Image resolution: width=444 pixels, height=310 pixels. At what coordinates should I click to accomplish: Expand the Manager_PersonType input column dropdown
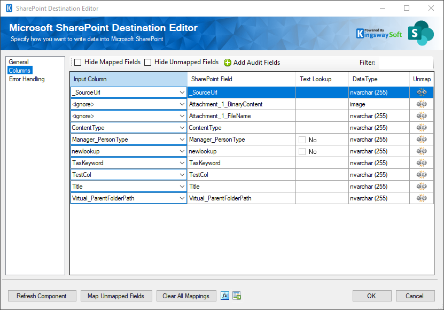[182, 139]
